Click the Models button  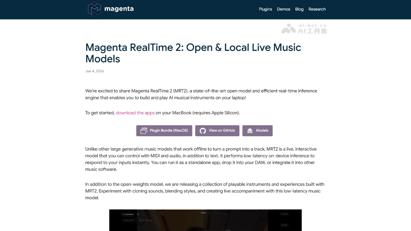258,131
